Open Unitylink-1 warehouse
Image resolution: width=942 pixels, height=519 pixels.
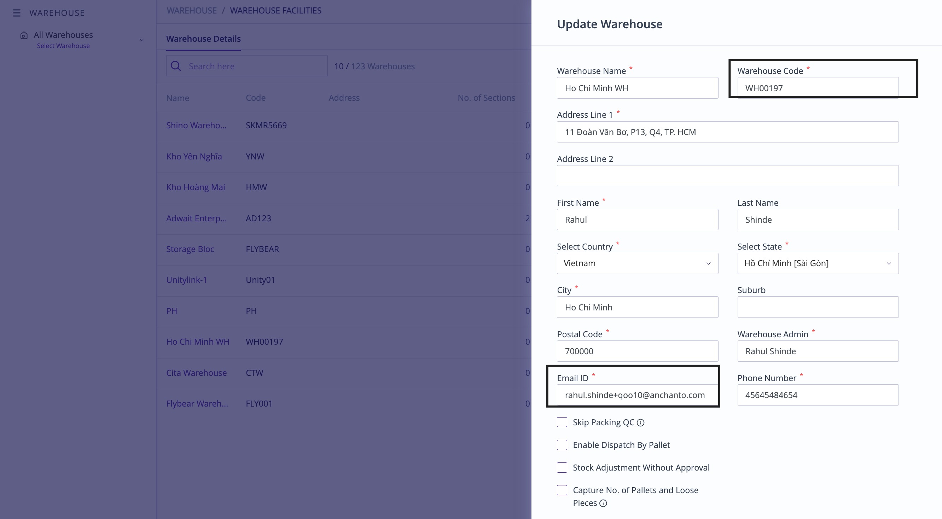(186, 280)
